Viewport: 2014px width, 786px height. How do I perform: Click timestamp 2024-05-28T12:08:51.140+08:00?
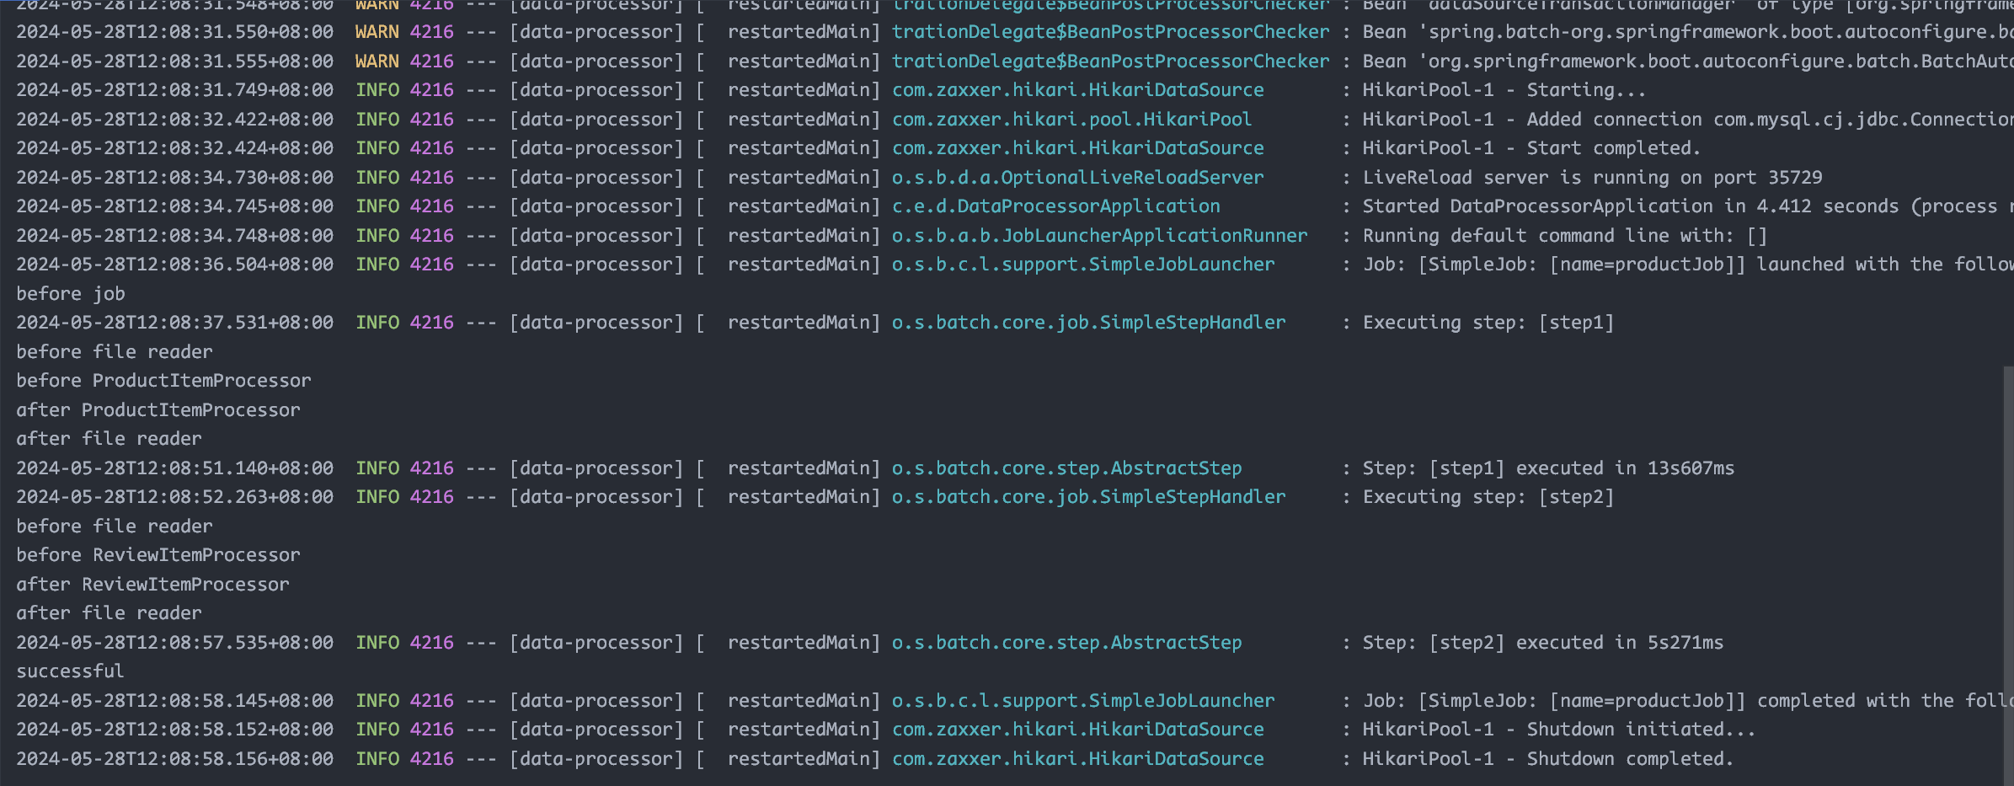pos(175,468)
